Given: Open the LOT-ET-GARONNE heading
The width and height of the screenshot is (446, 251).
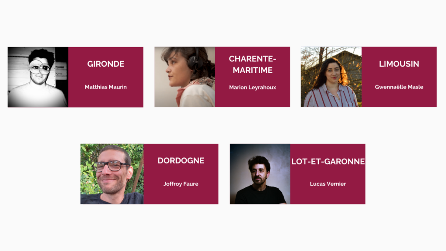Looking at the screenshot, I should (328, 161).
